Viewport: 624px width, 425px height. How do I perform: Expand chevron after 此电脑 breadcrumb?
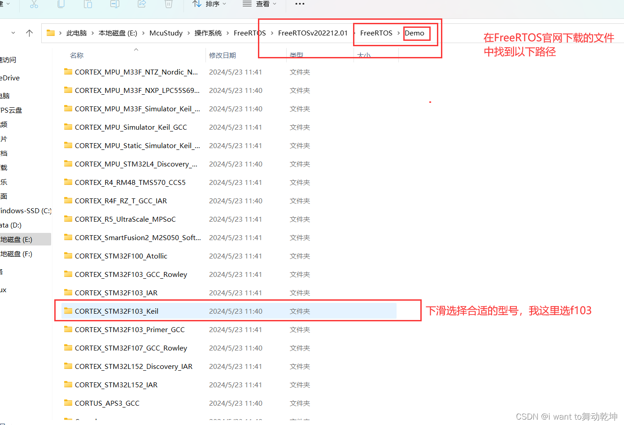(93, 33)
